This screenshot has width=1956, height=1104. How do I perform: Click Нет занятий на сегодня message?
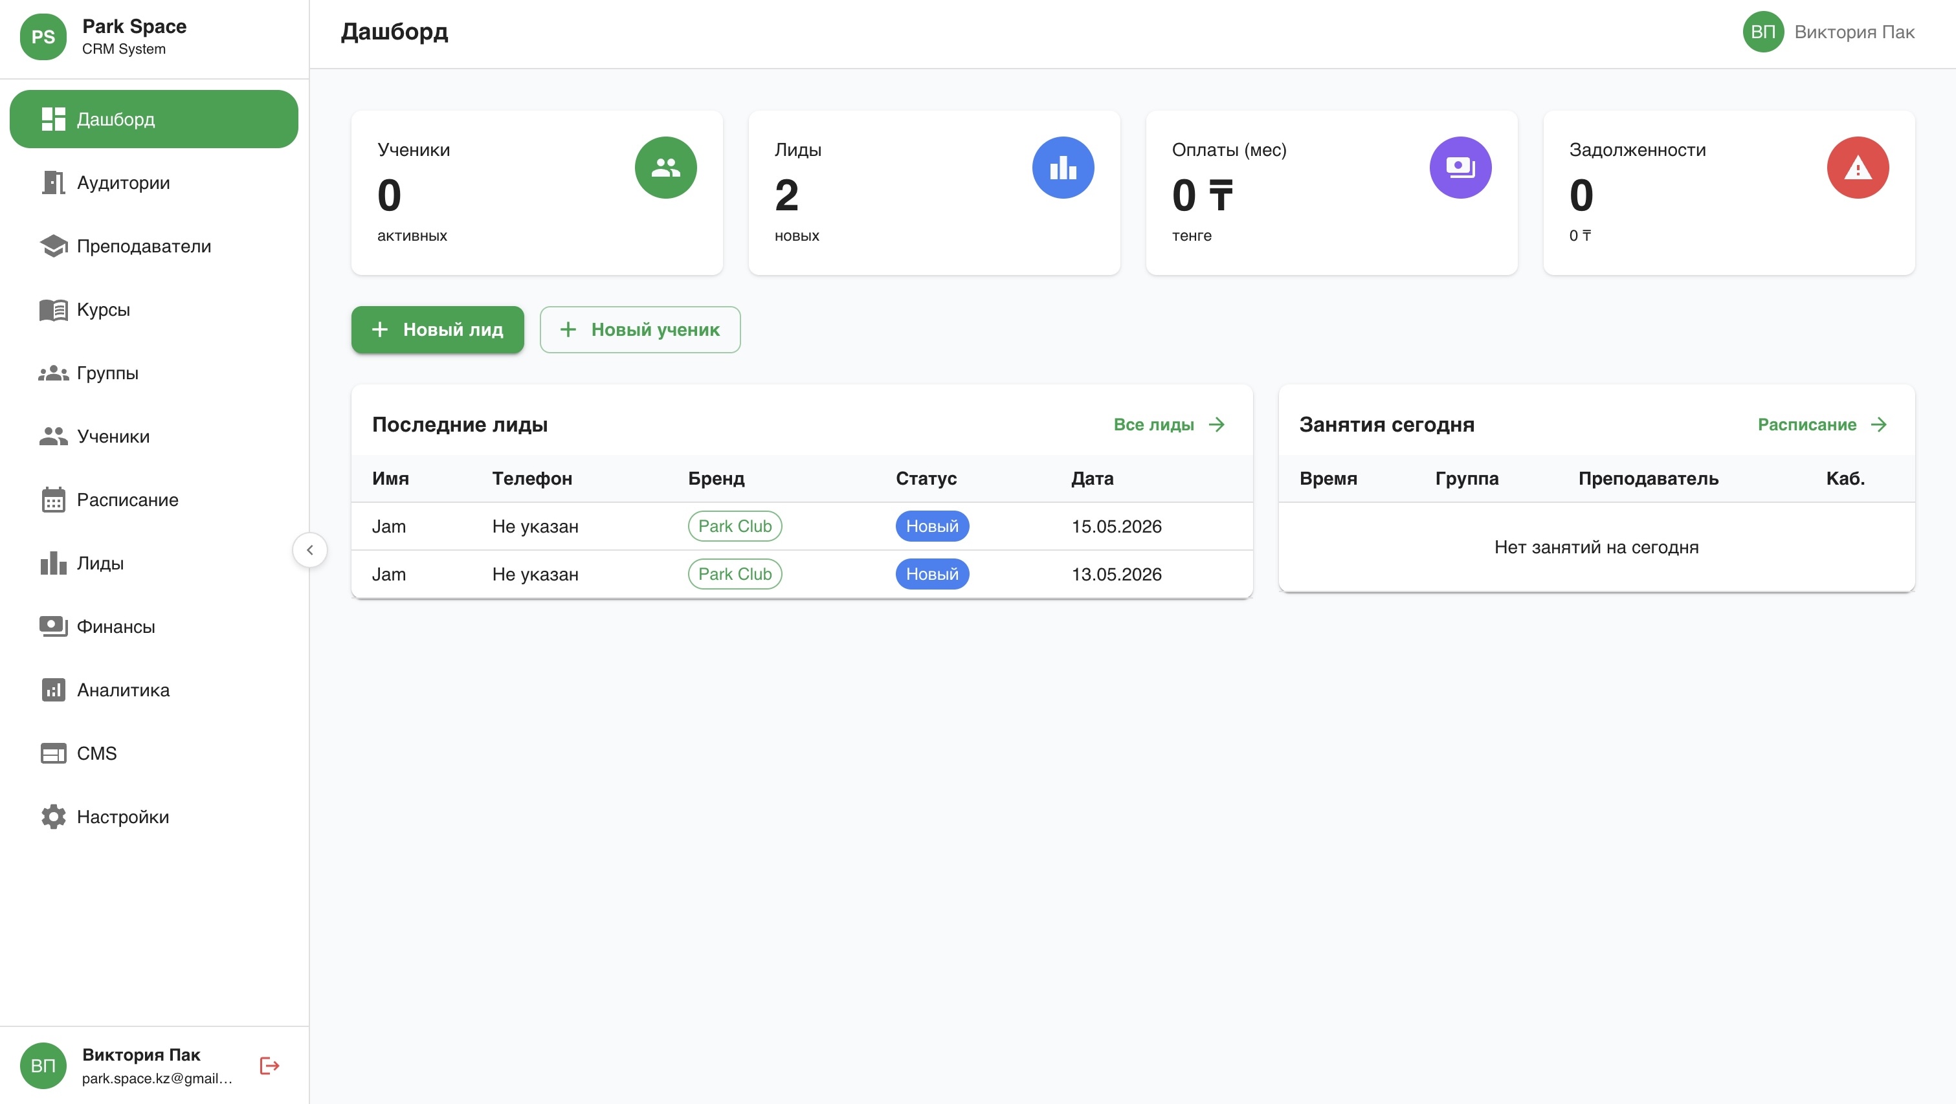[1596, 547]
